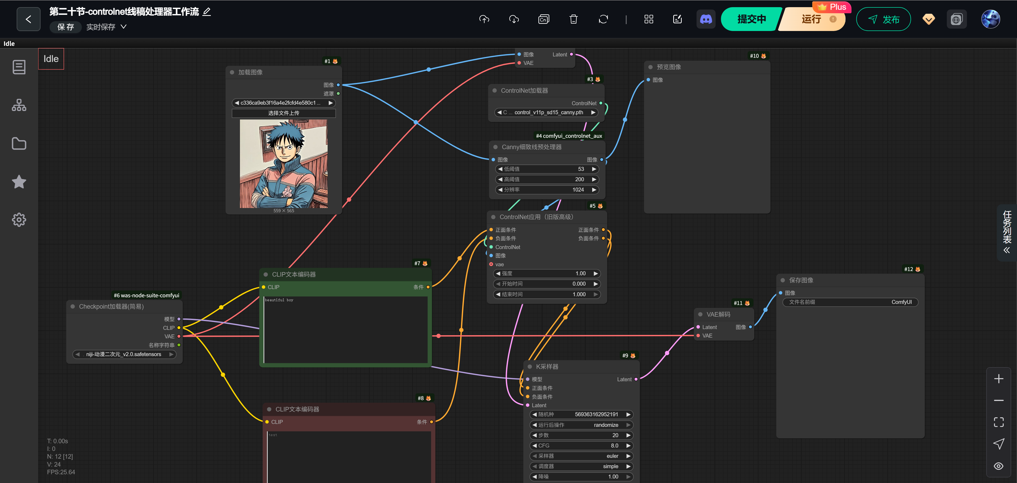Click the 选择文件上传 button

coord(283,113)
